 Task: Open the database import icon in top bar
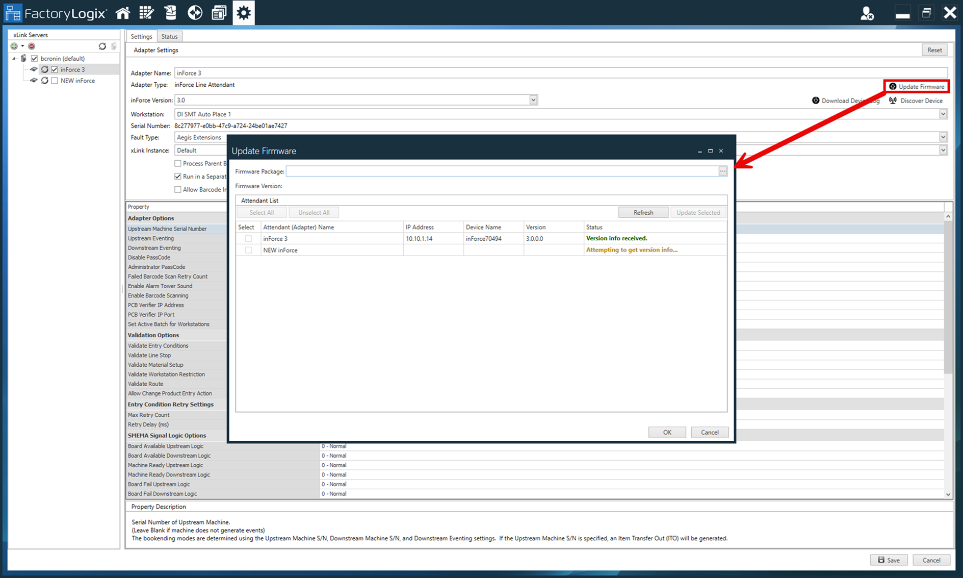click(171, 13)
